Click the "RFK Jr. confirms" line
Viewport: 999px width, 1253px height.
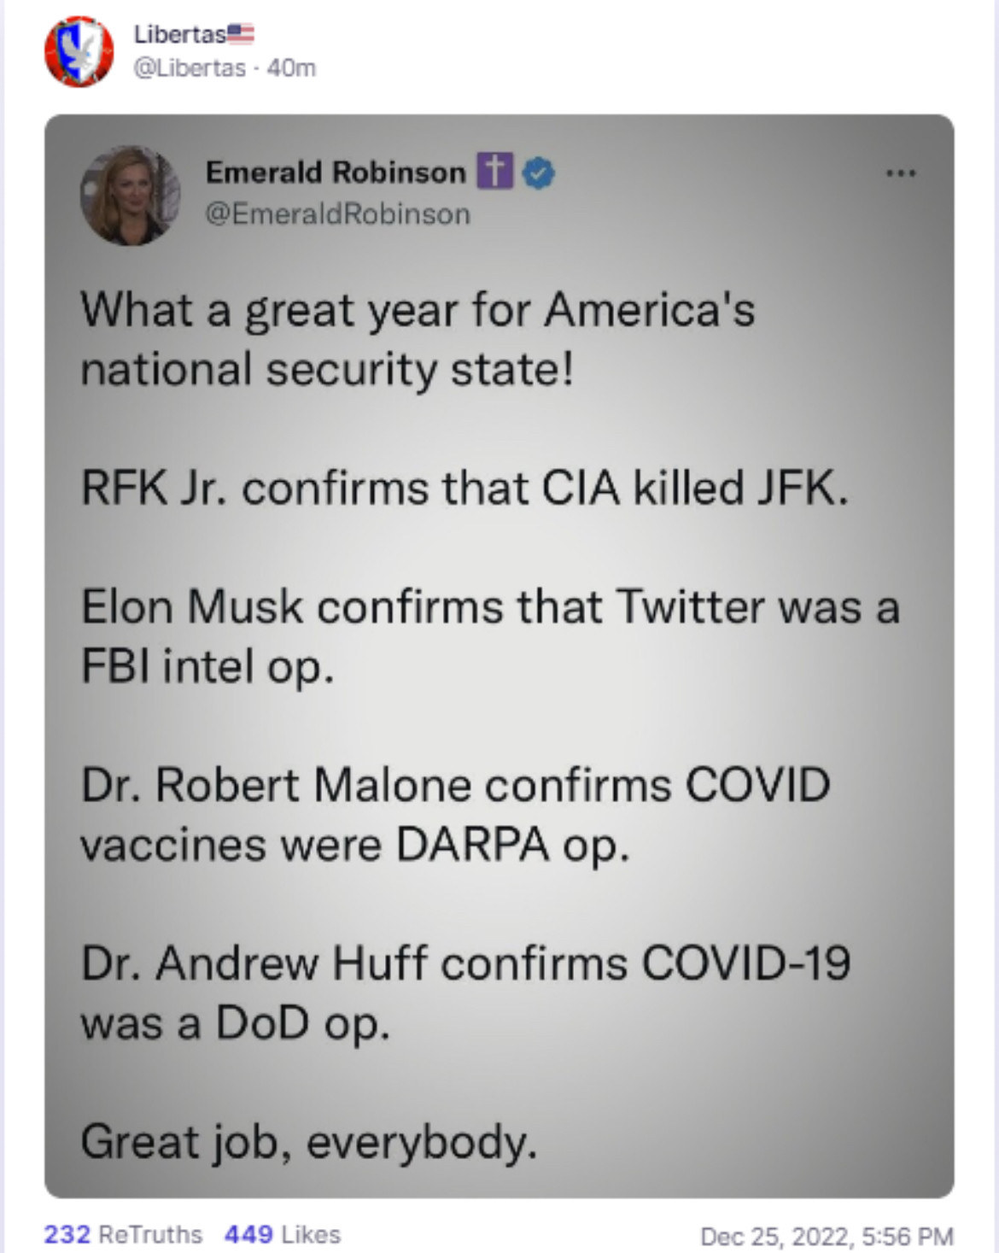click(465, 489)
